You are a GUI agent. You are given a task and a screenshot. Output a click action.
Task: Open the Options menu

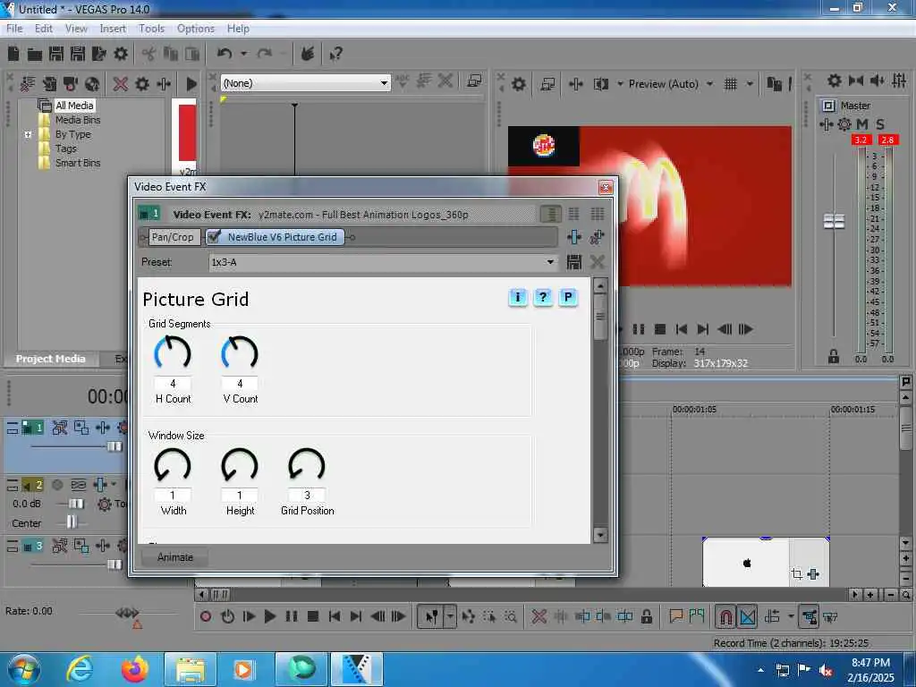pyautogui.click(x=196, y=29)
